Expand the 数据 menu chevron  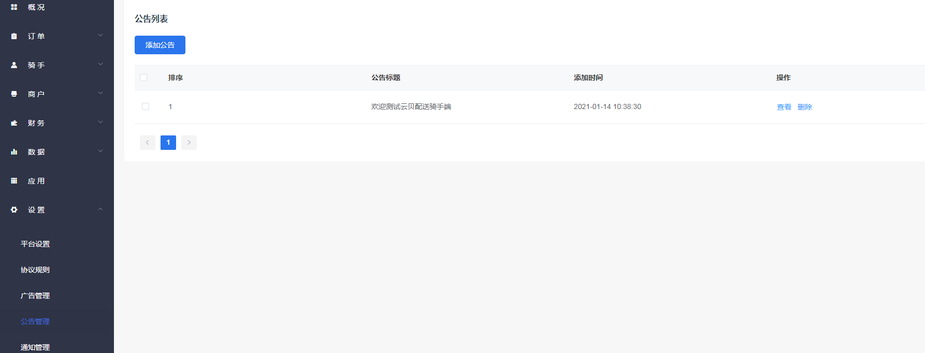[x=100, y=151]
